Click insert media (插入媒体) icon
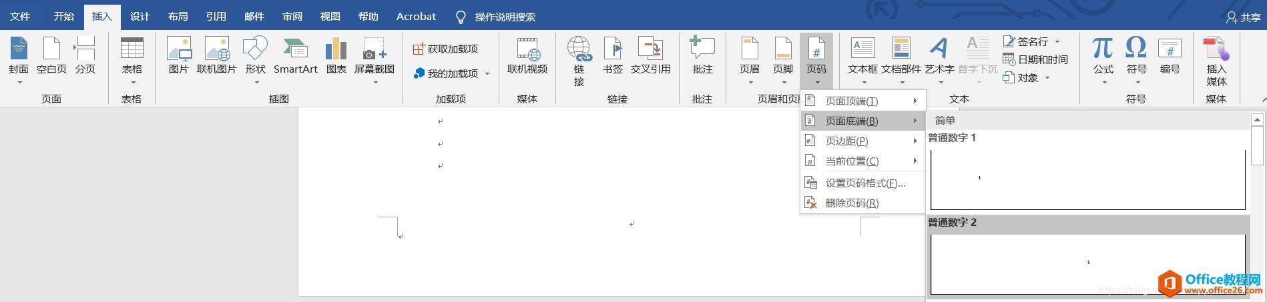 coord(1216,61)
